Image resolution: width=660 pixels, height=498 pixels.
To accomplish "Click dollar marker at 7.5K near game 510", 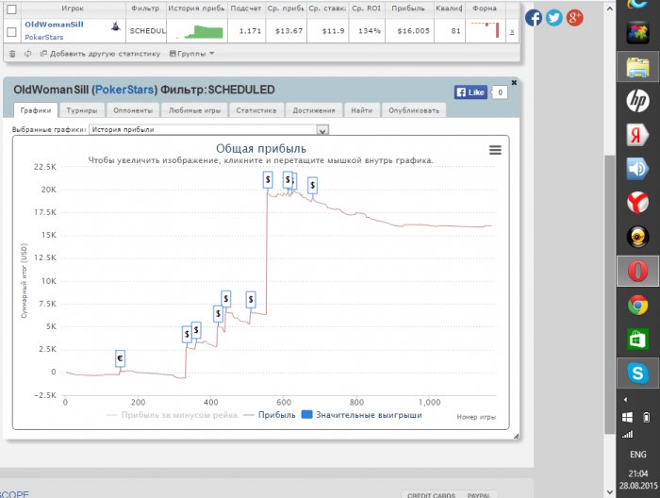I will (251, 299).
